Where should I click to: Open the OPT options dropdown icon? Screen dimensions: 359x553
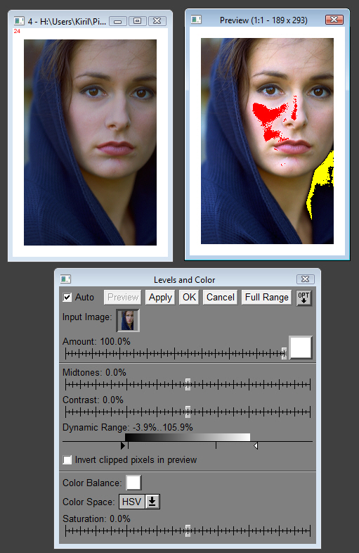[x=303, y=298]
